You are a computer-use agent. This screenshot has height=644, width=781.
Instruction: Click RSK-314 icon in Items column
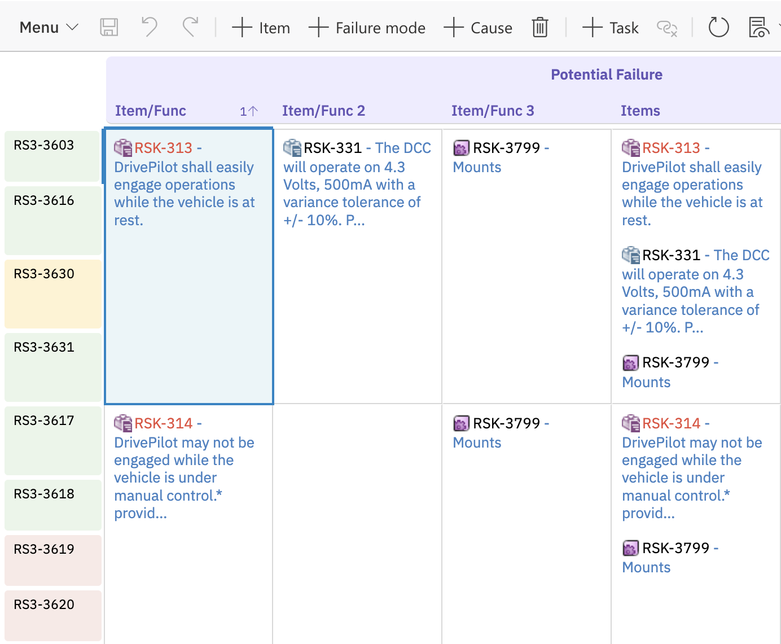631,423
